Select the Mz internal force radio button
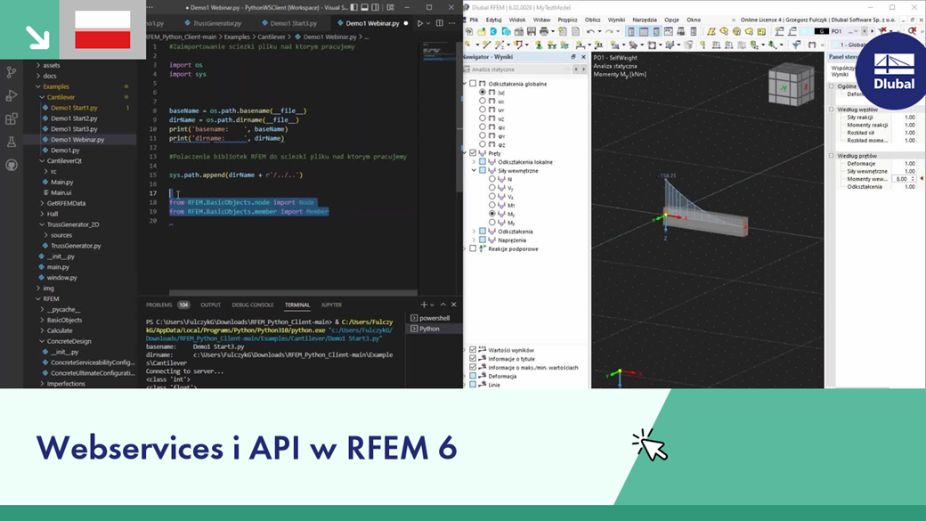 491,222
